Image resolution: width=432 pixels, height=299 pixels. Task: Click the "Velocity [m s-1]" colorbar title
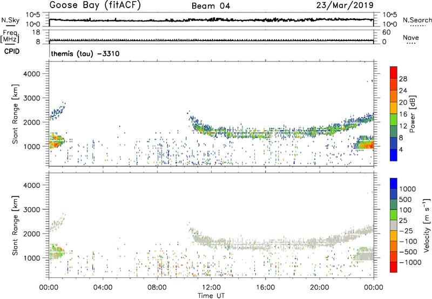427,225
